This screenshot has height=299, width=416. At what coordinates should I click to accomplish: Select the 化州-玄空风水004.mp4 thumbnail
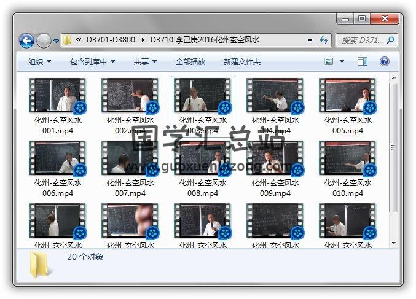click(275, 95)
